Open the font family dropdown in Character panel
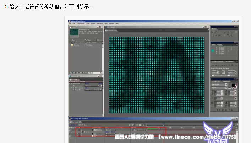 [219, 84]
